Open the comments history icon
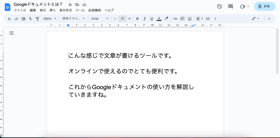The width and height of the screenshot is (280, 138). 231,6
